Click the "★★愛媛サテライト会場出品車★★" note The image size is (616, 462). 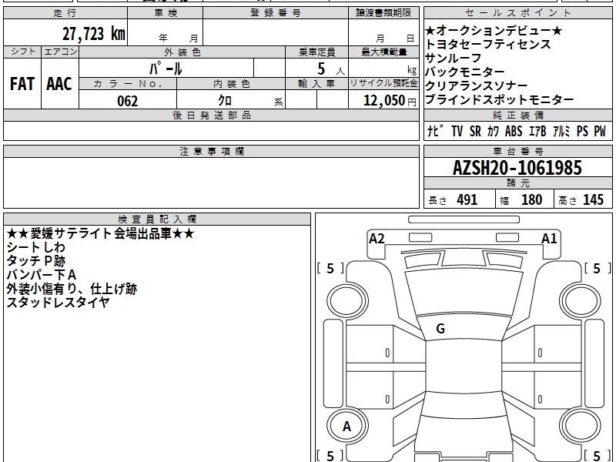[x=100, y=234]
